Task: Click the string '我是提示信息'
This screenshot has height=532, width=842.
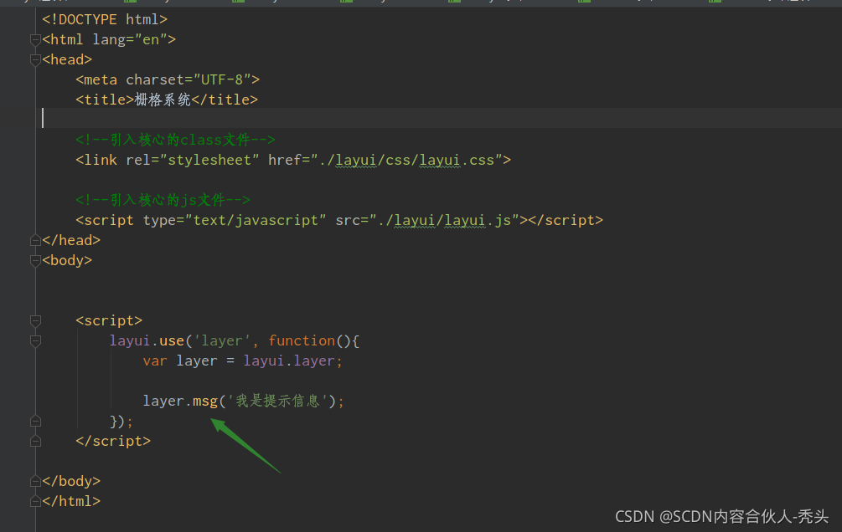Action: (x=277, y=402)
